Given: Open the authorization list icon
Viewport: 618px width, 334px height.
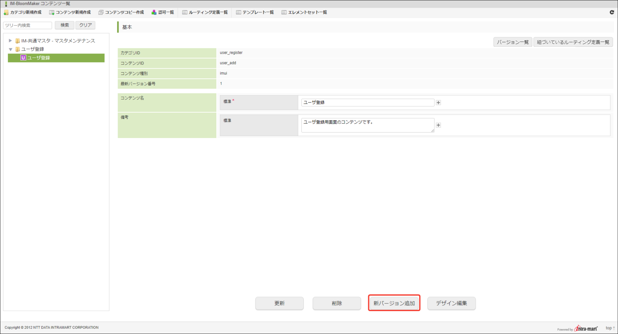Looking at the screenshot, I should pyautogui.click(x=154, y=13).
